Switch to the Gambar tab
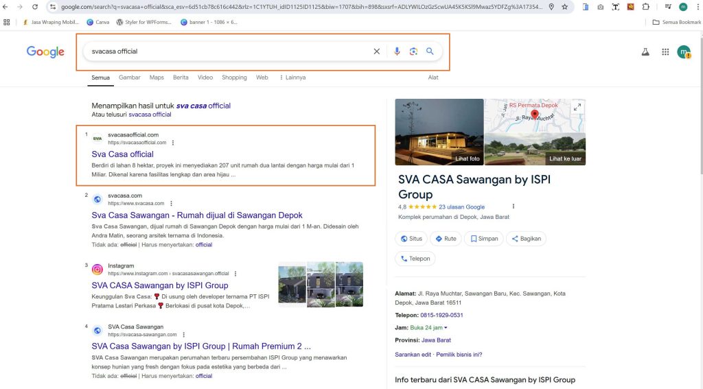 click(x=130, y=78)
